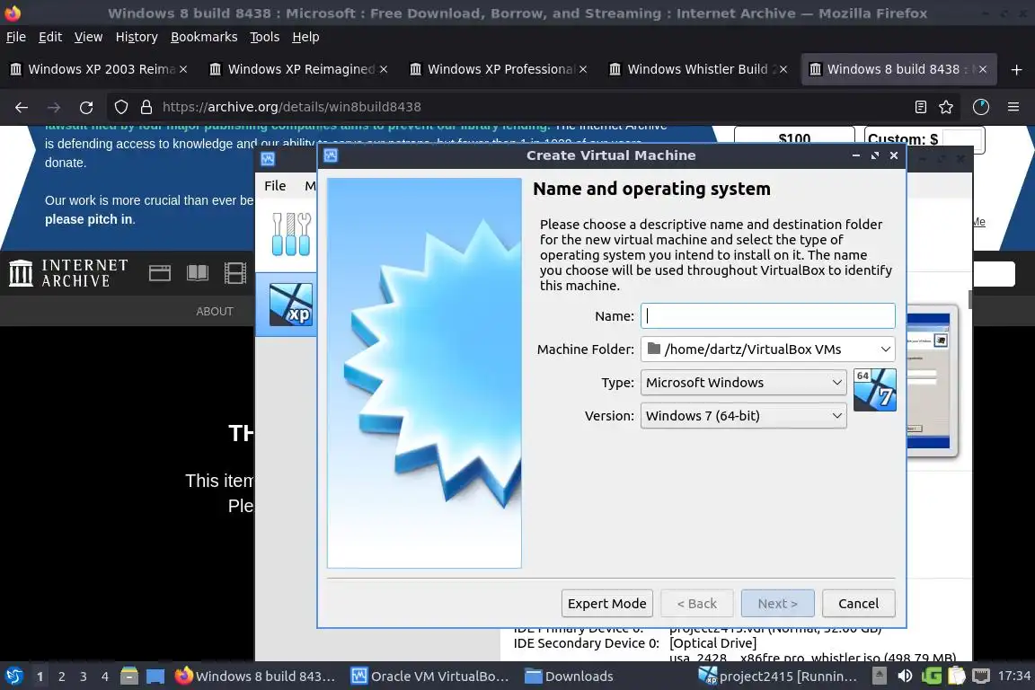Open VirtualBox Manager File menu
Viewport: 1035px width, 690px height.
[275, 186]
